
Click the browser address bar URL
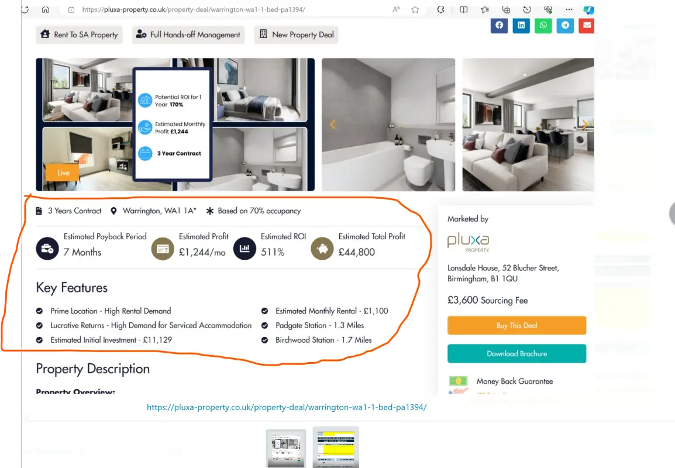[194, 9]
